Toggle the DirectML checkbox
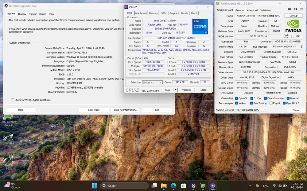 (288, 98)
